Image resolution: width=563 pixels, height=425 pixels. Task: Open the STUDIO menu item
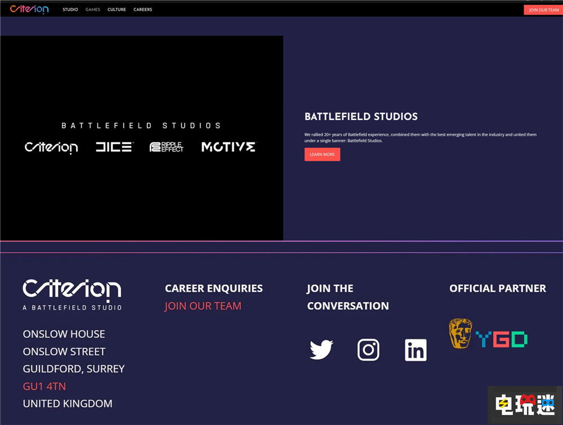[70, 10]
